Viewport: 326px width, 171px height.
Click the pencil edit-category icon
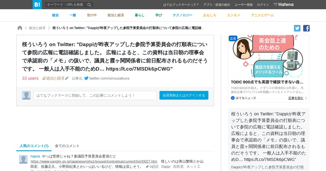(67, 78)
